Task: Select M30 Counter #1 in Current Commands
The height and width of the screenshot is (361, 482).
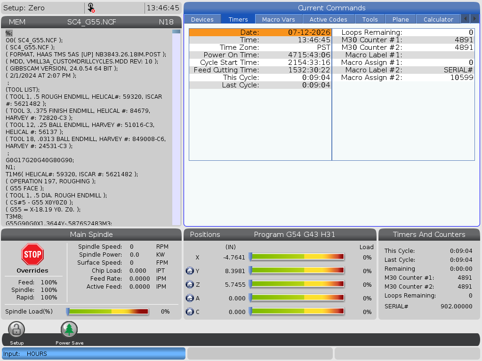Action: 403,40
